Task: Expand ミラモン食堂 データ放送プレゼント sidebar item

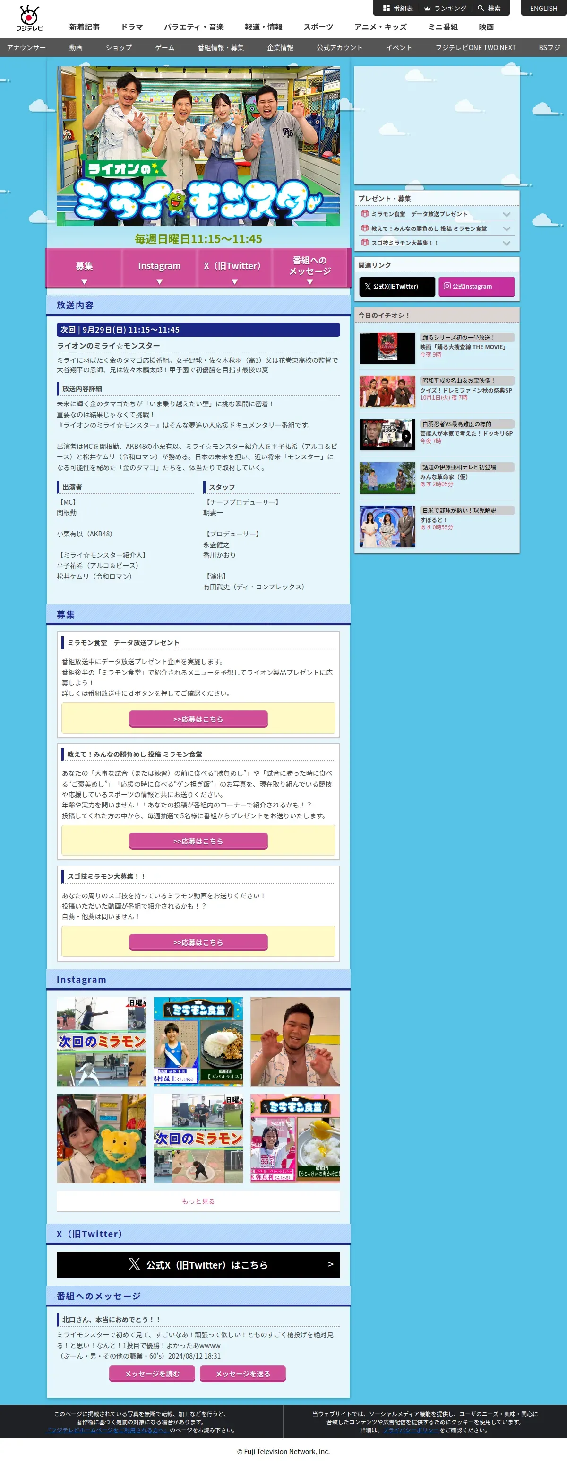Action: [x=437, y=214]
